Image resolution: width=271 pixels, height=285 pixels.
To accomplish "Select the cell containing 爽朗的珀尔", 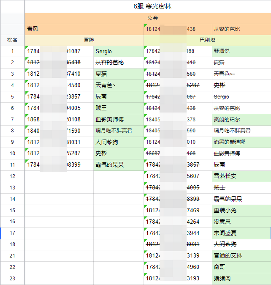I will coord(241,120).
